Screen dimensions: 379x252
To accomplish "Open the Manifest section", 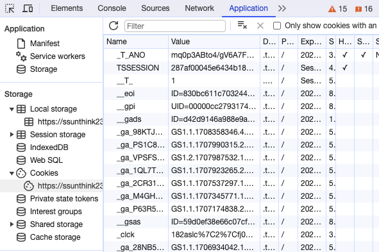I will pyautogui.click(x=45, y=44).
